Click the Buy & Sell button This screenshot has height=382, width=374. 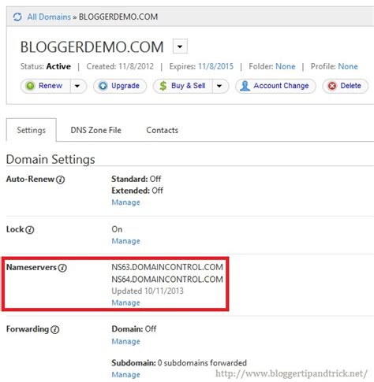click(183, 86)
